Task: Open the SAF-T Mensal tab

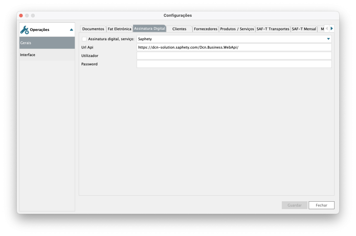Action: [x=304, y=29]
